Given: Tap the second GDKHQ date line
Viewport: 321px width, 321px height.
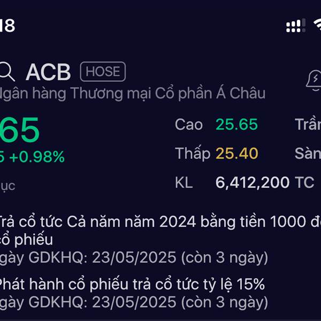Looking at the screenshot, I should coord(134,302).
